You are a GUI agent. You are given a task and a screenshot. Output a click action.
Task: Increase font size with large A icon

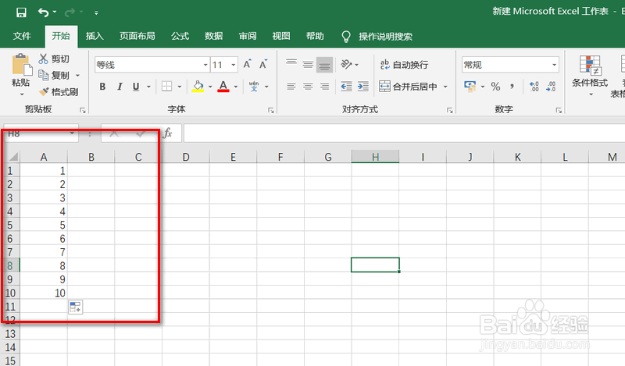(248, 64)
